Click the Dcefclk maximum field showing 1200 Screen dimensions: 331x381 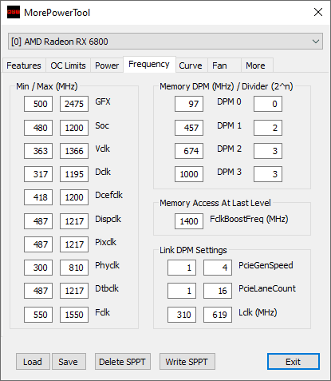pos(74,197)
